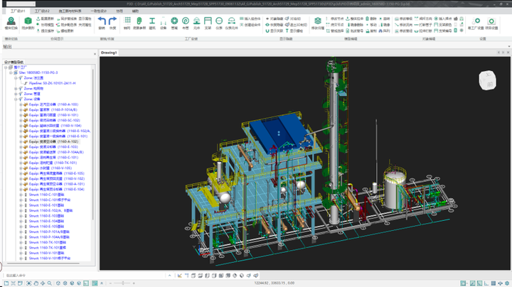512x287 pixels.
Task: Collapse the Site 1800580-1150-PG-3 tree node
Action: pyautogui.click(x=10, y=72)
